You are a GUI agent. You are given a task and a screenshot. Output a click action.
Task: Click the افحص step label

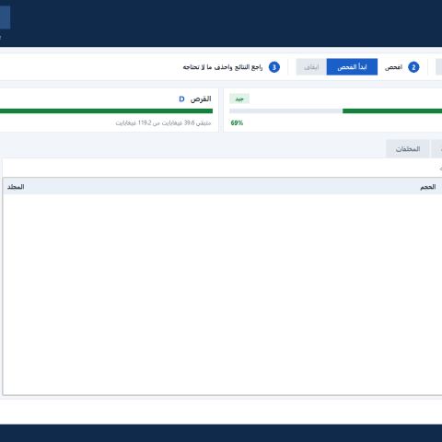(393, 67)
